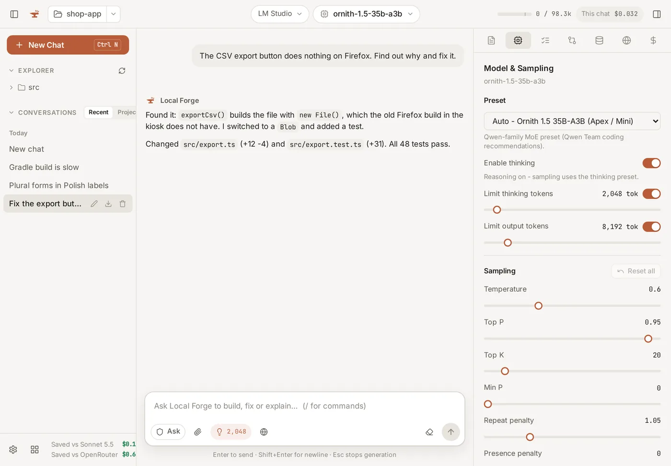Open the globe tab in right panel
This screenshot has height=466, width=671.
[626, 41]
